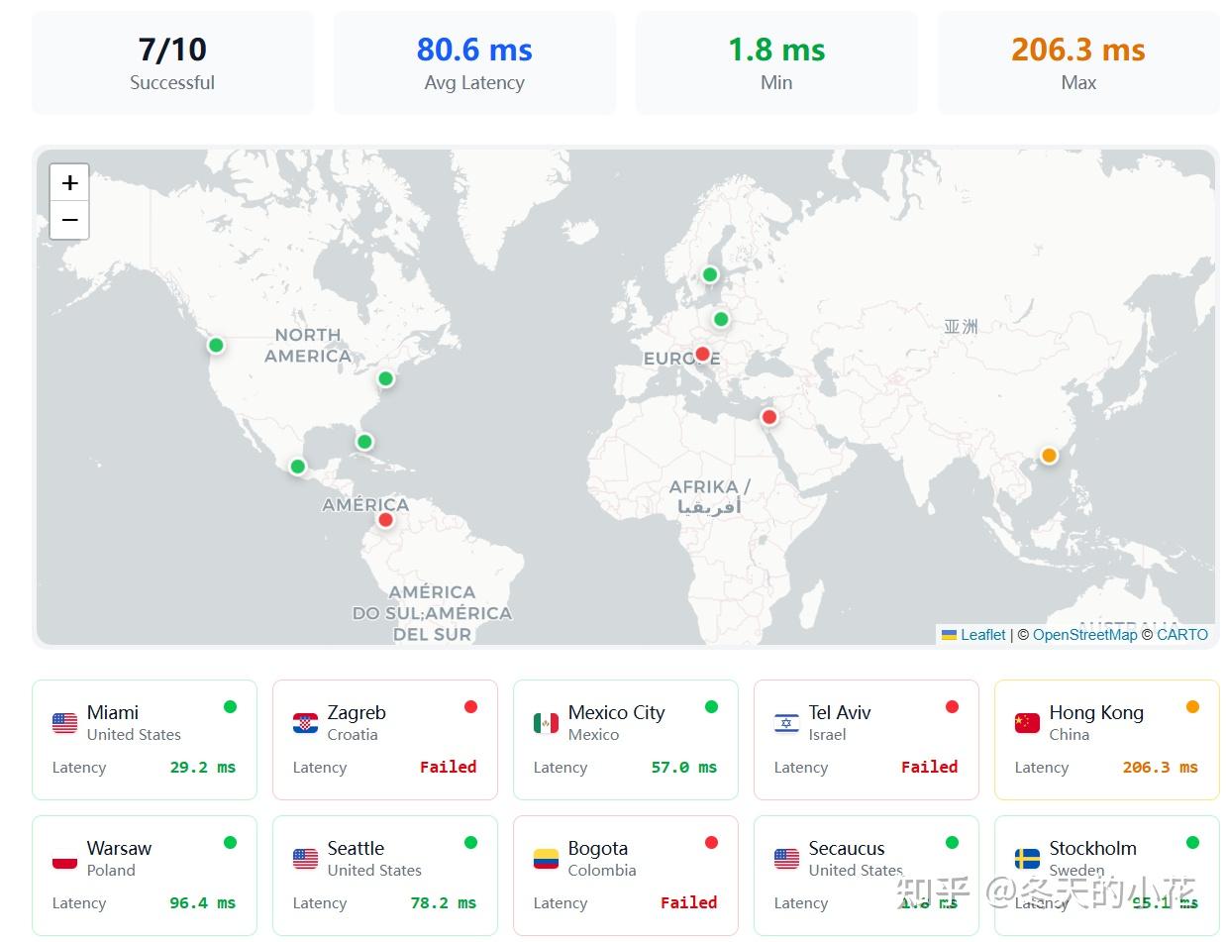Click the Hong Kong orange map marker
This screenshot has width=1227, height=942.
point(1050,456)
